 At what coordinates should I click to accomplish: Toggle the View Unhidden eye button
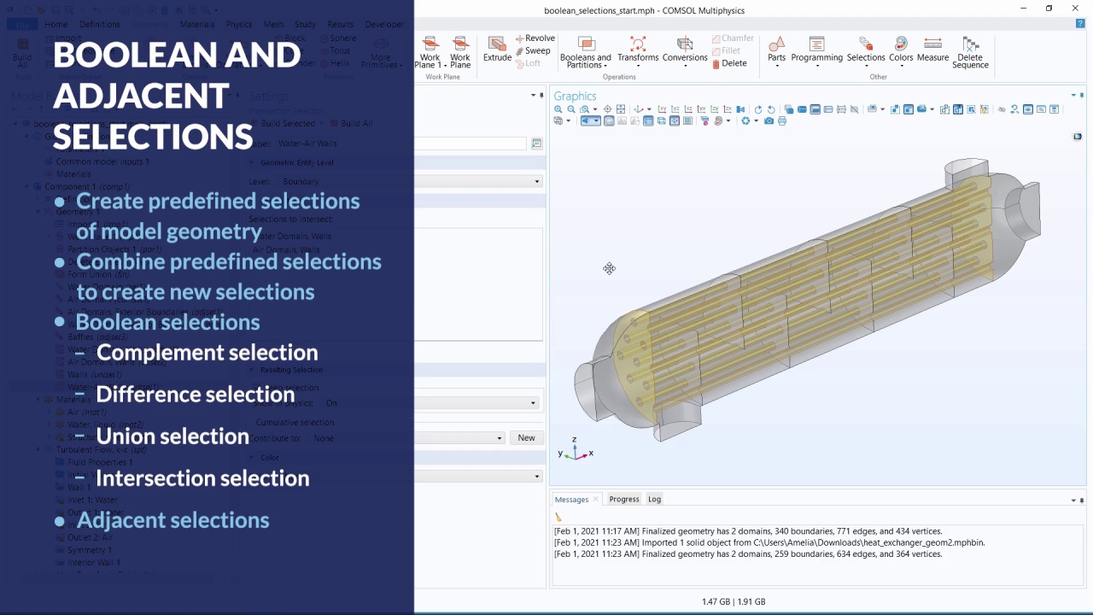tap(1028, 109)
